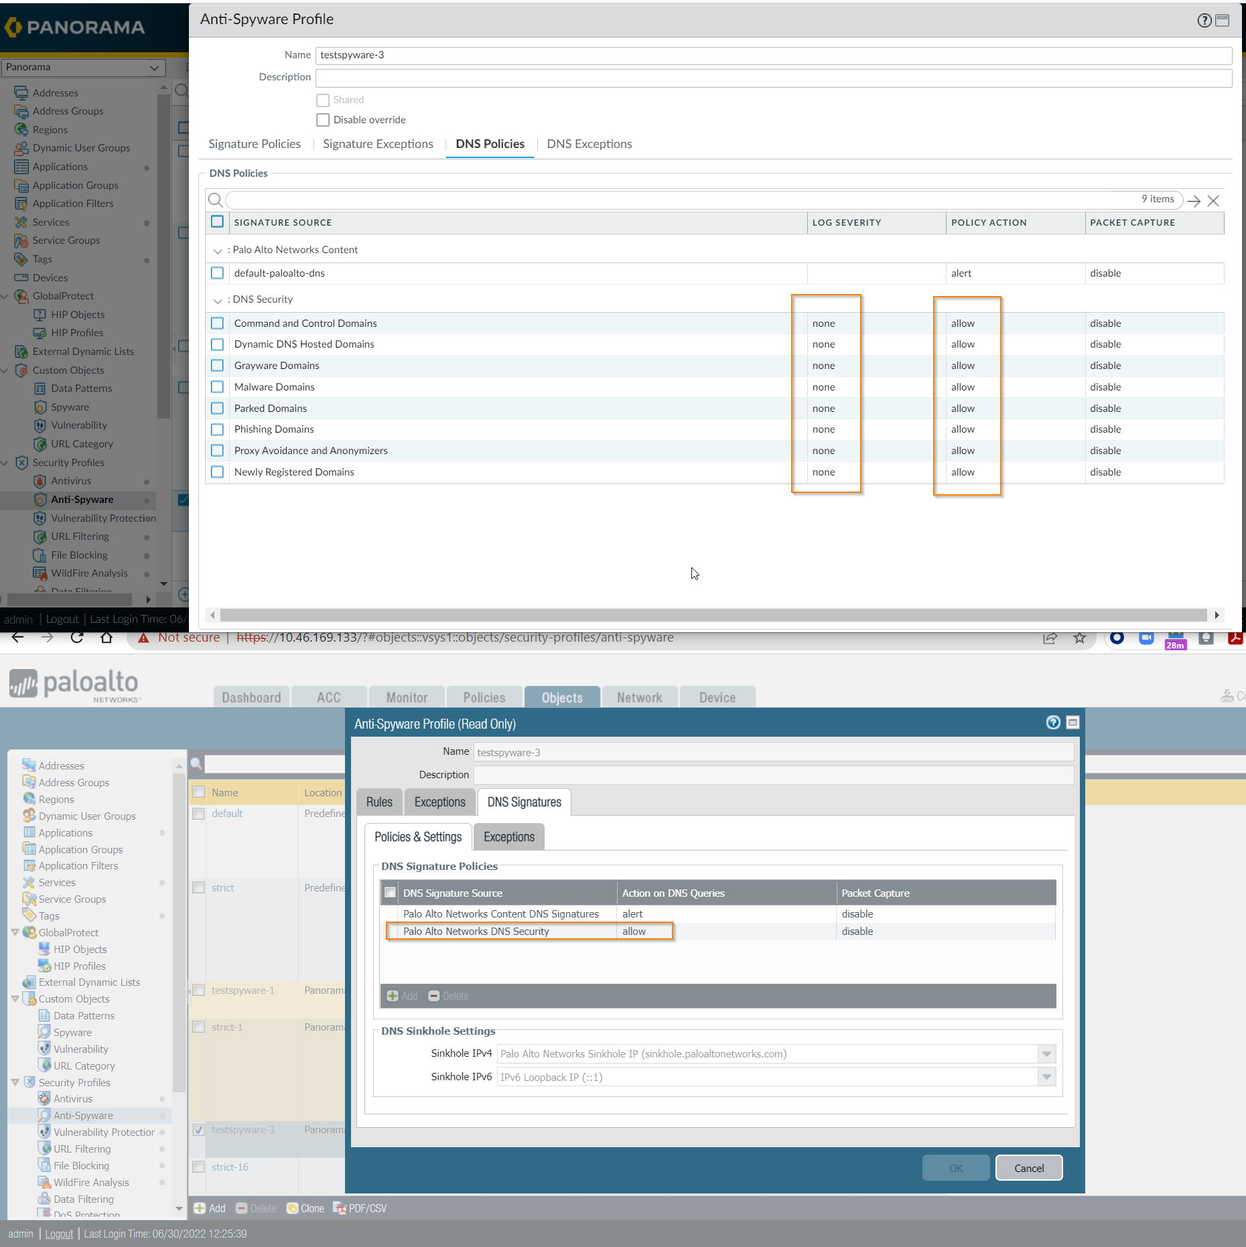This screenshot has width=1246, height=1247.
Task: Click the browser home icon
Action: [107, 638]
